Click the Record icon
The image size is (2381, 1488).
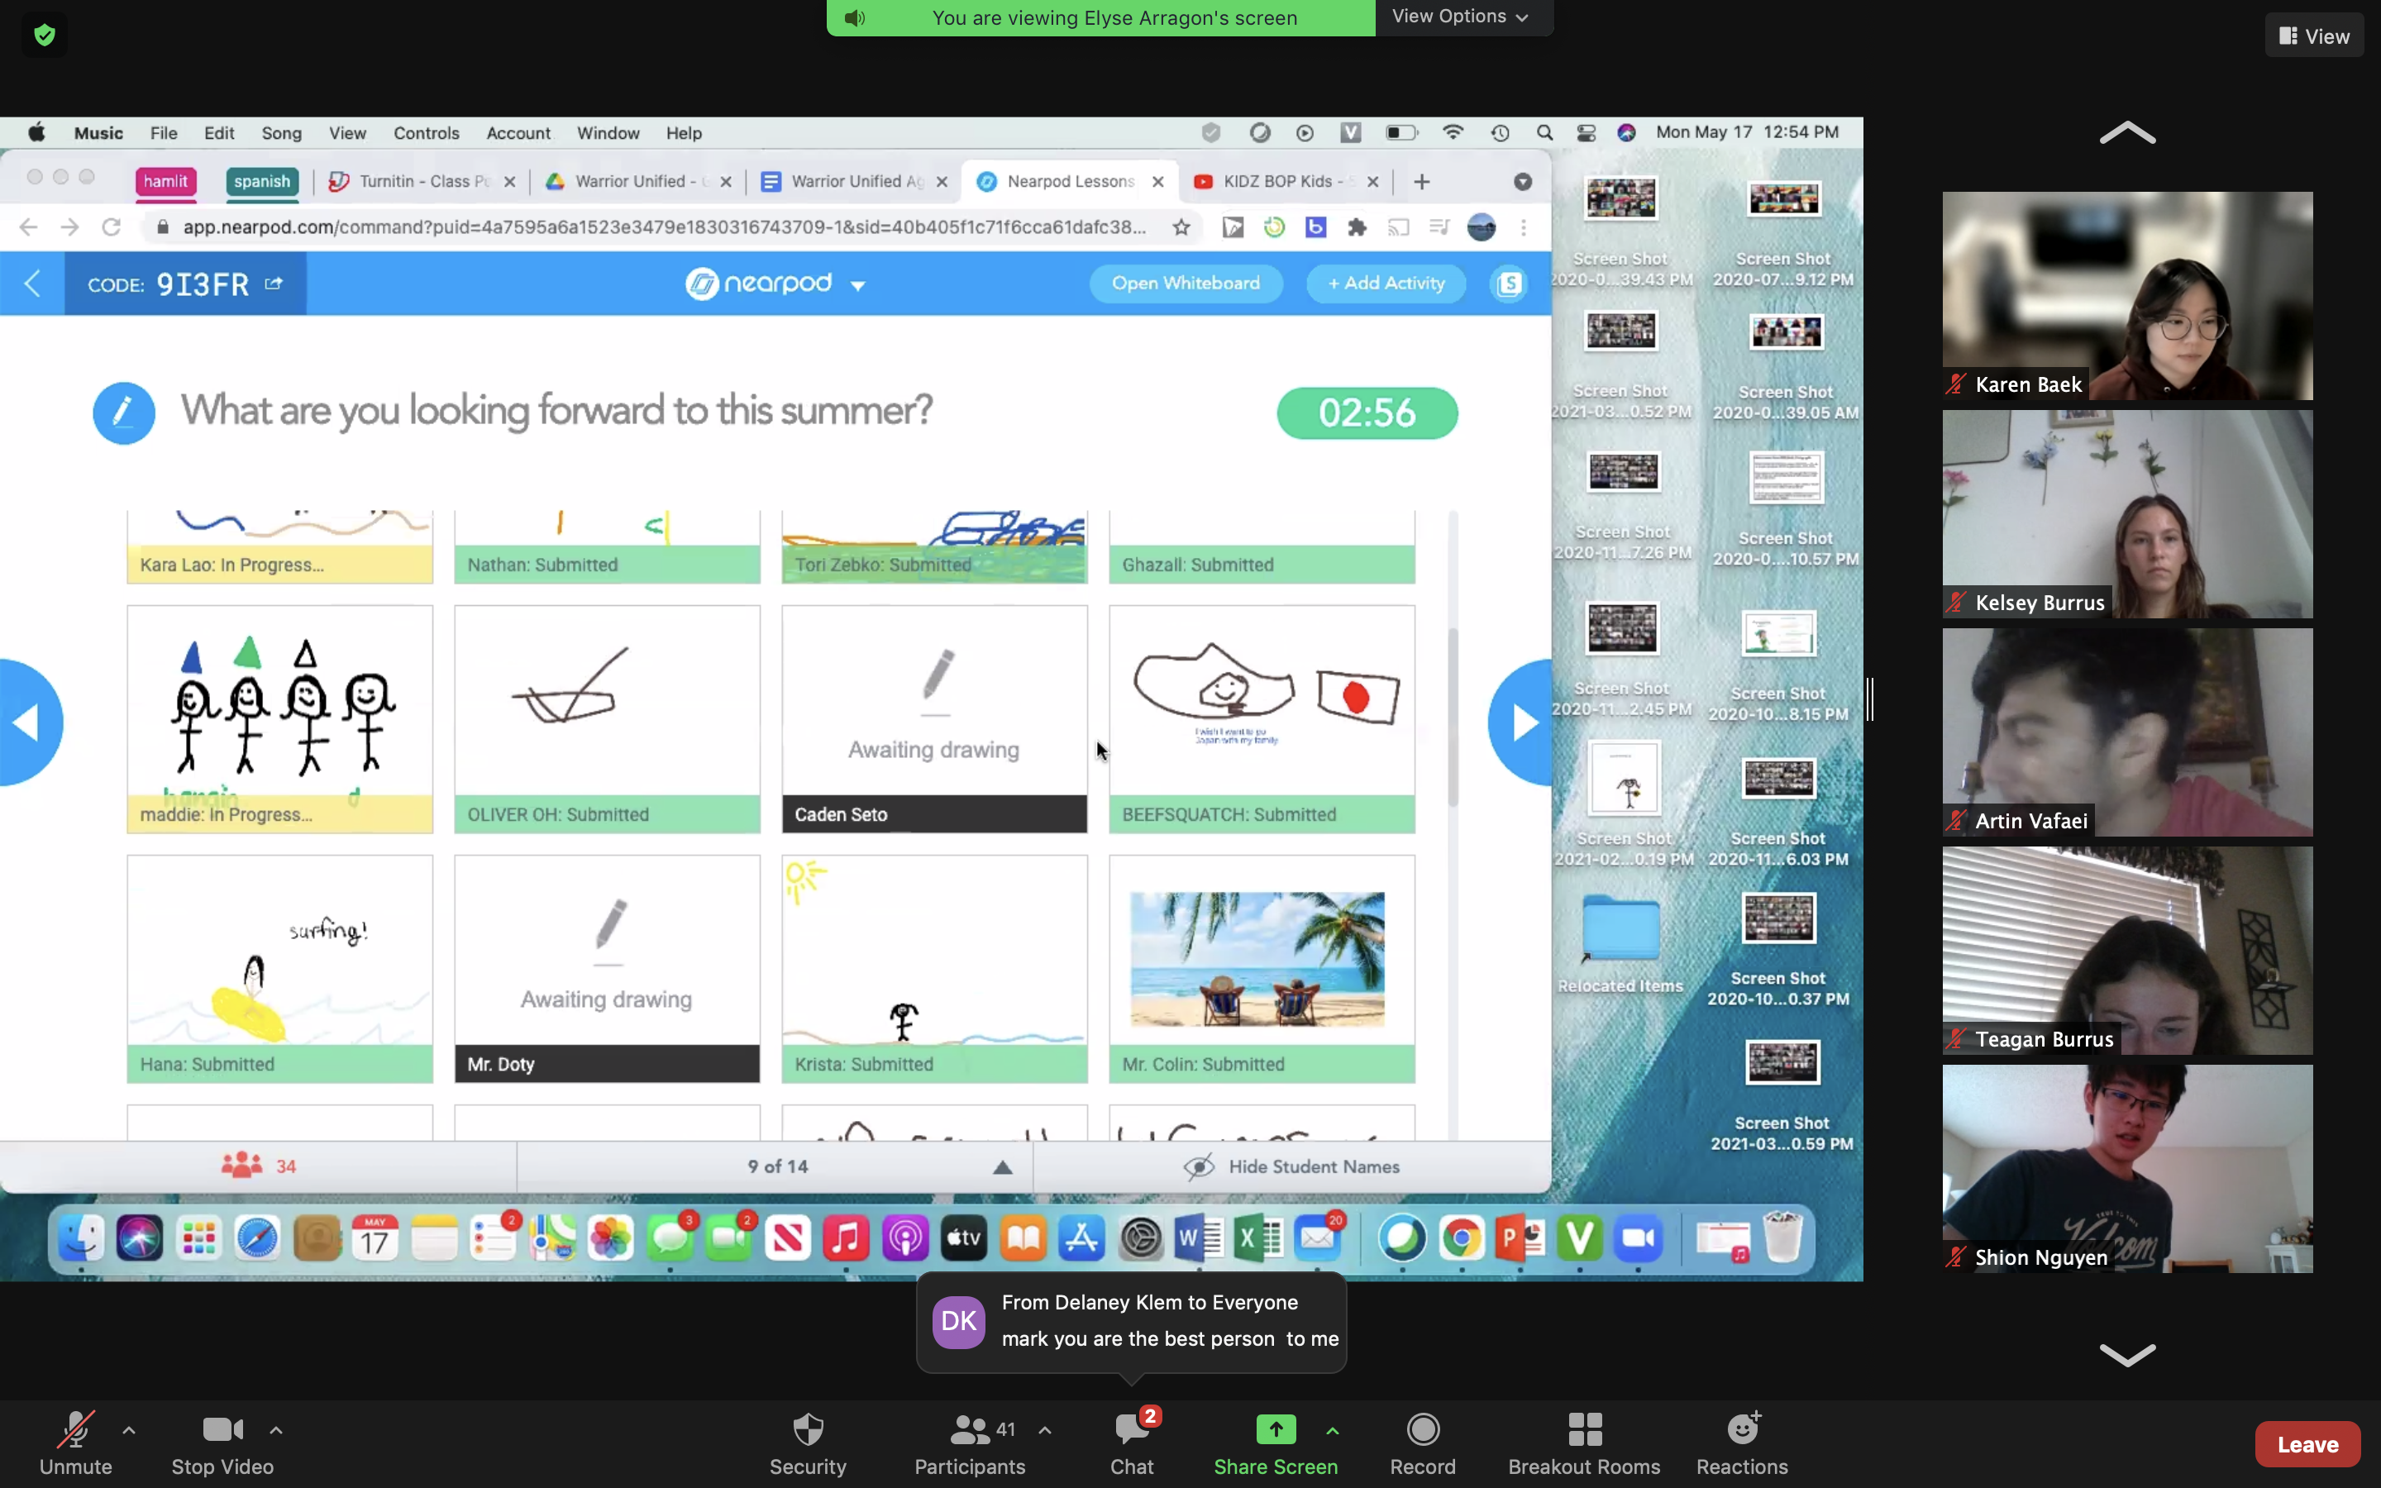point(1423,1429)
